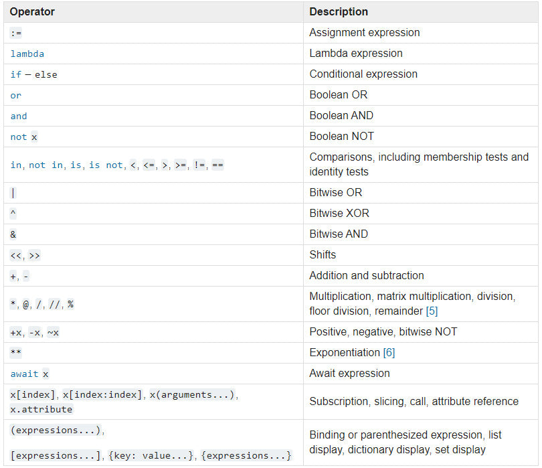Click the 'Bitwise XOR' description text
Viewport: 542px width, 468px height.
pos(339,213)
